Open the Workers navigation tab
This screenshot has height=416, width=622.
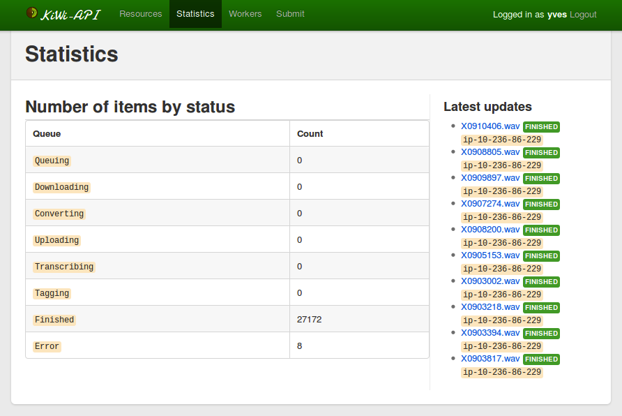[245, 14]
